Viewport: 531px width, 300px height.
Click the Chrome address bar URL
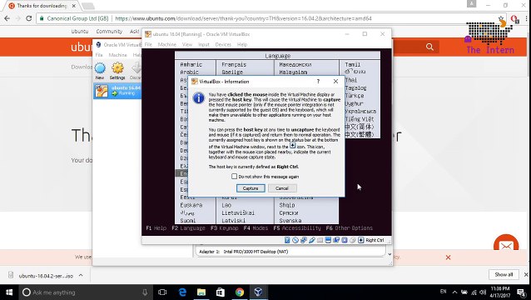pos(243,18)
